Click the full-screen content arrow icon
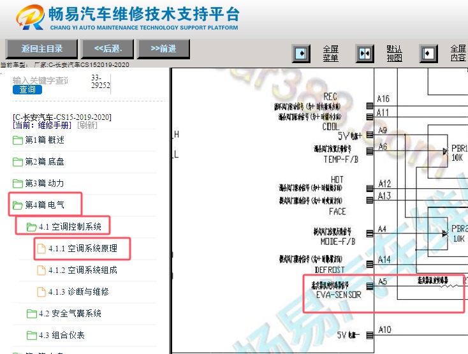 click(428, 54)
